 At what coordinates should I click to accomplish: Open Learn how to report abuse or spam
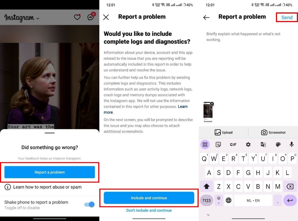coord(47,187)
